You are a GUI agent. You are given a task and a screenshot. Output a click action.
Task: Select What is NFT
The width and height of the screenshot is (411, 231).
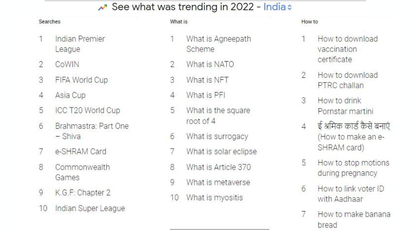(207, 80)
